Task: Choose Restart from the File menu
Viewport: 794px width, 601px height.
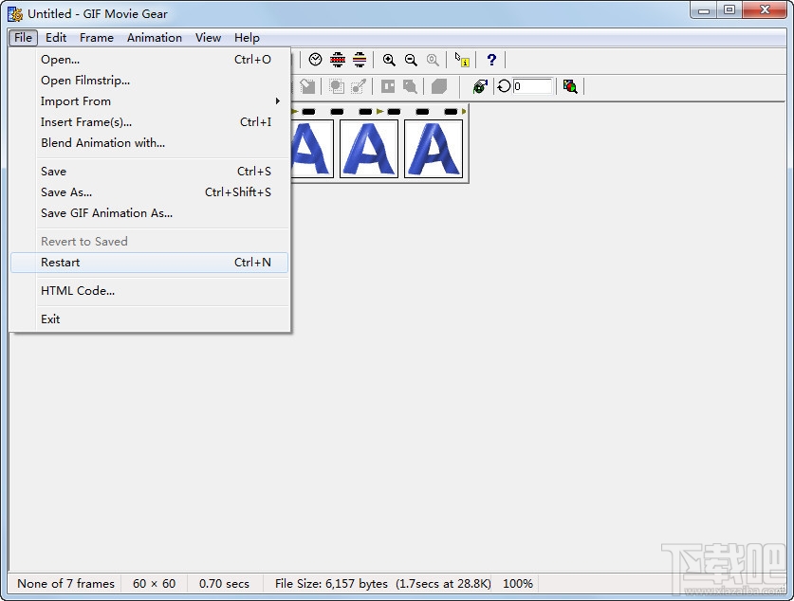Action: 149,263
